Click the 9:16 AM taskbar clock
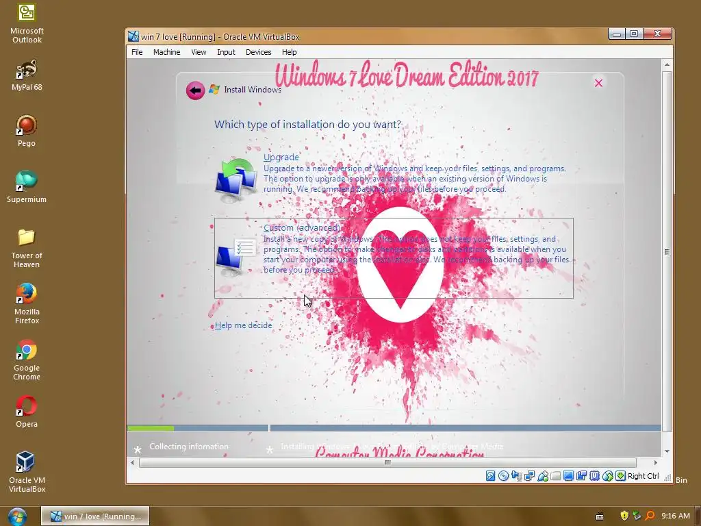The height and width of the screenshot is (526, 701). click(676, 516)
